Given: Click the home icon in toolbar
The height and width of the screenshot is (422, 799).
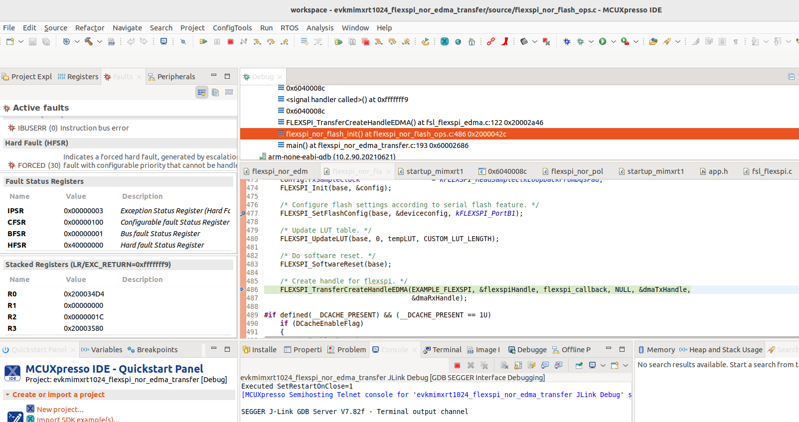Looking at the screenshot, I should click(x=472, y=42).
